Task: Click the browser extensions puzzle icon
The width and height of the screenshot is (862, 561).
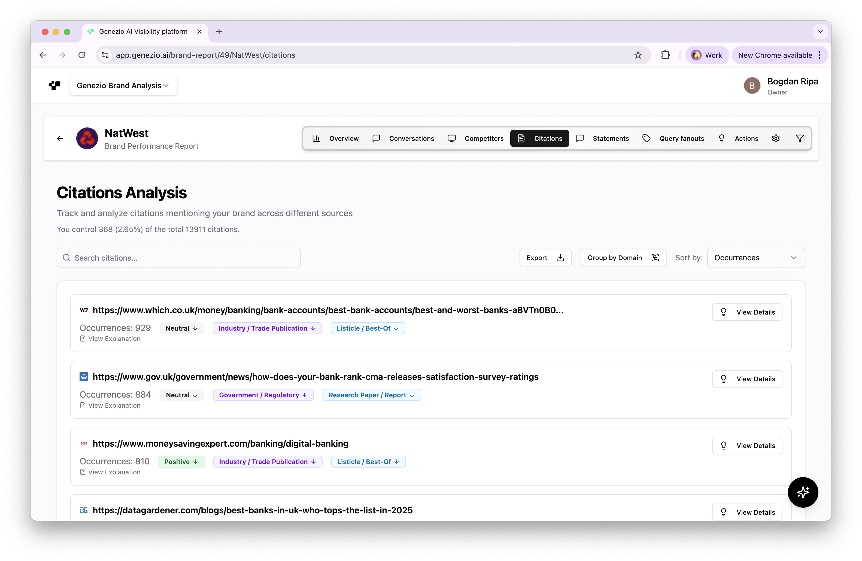Action: (x=666, y=55)
